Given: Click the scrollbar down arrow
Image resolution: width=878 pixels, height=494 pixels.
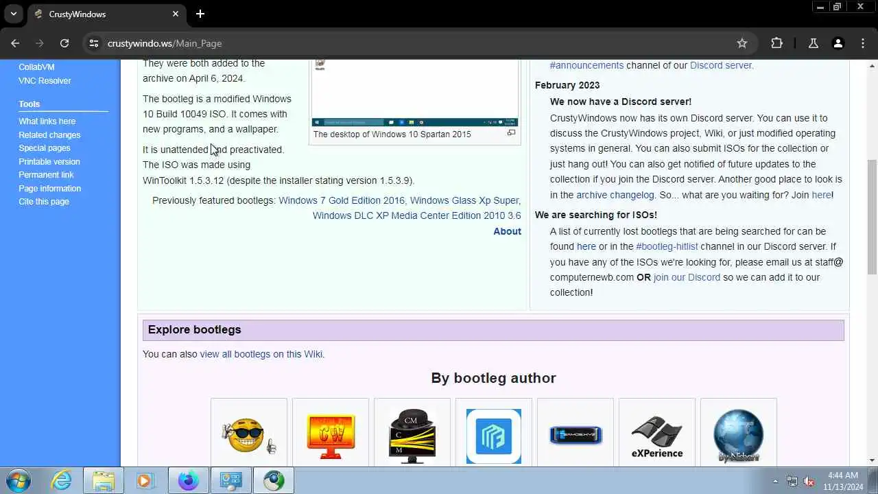Looking at the screenshot, I should click(x=872, y=460).
